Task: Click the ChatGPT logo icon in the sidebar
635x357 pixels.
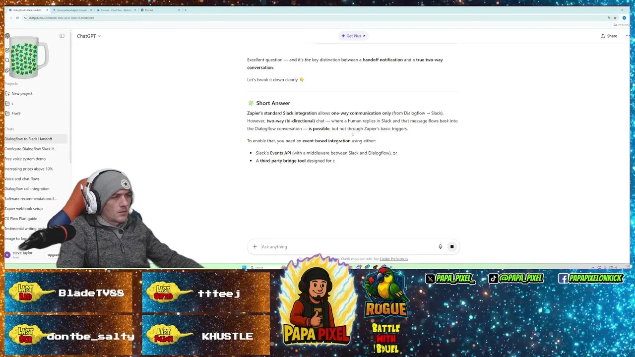Action: [7, 36]
